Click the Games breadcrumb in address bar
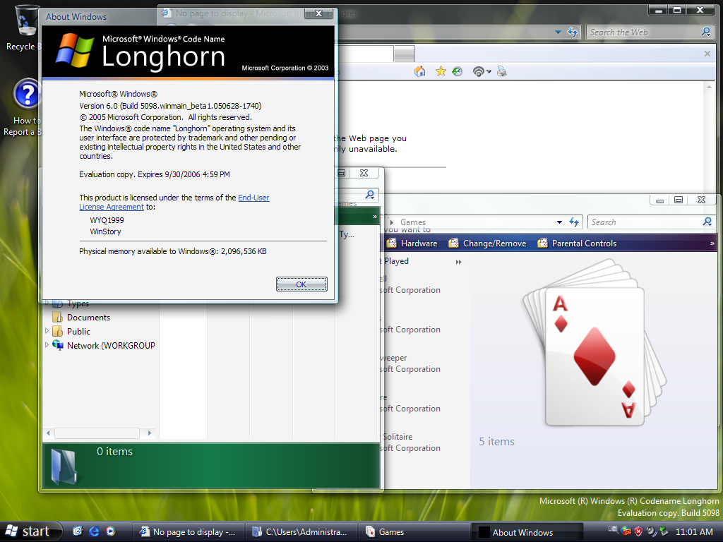723x542 pixels. point(412,222)
